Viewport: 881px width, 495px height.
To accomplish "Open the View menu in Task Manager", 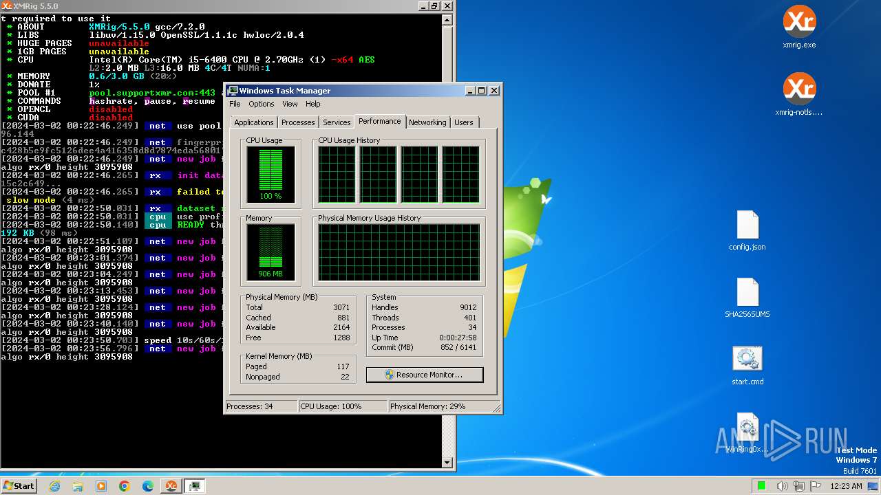I will coord(290,104).
